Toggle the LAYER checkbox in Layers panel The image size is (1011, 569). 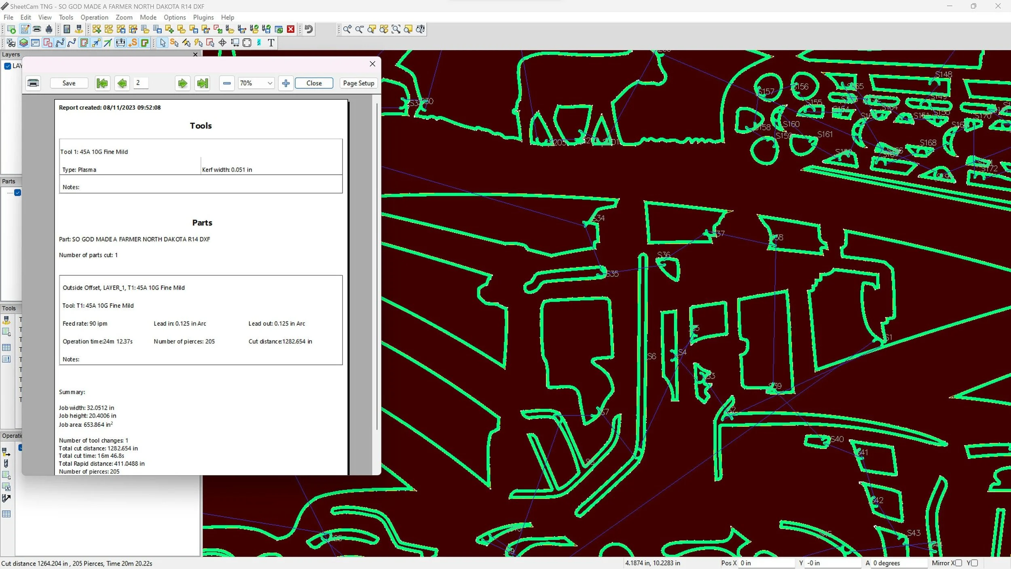coord(7,66)
